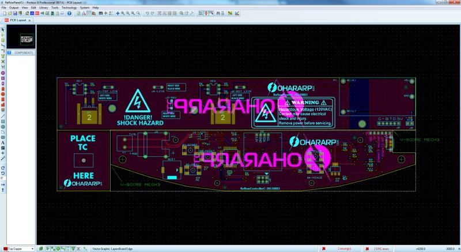Click the 'P' pick devices button
This screenshot has height=252, width=461.
click(x=9, y=52)
